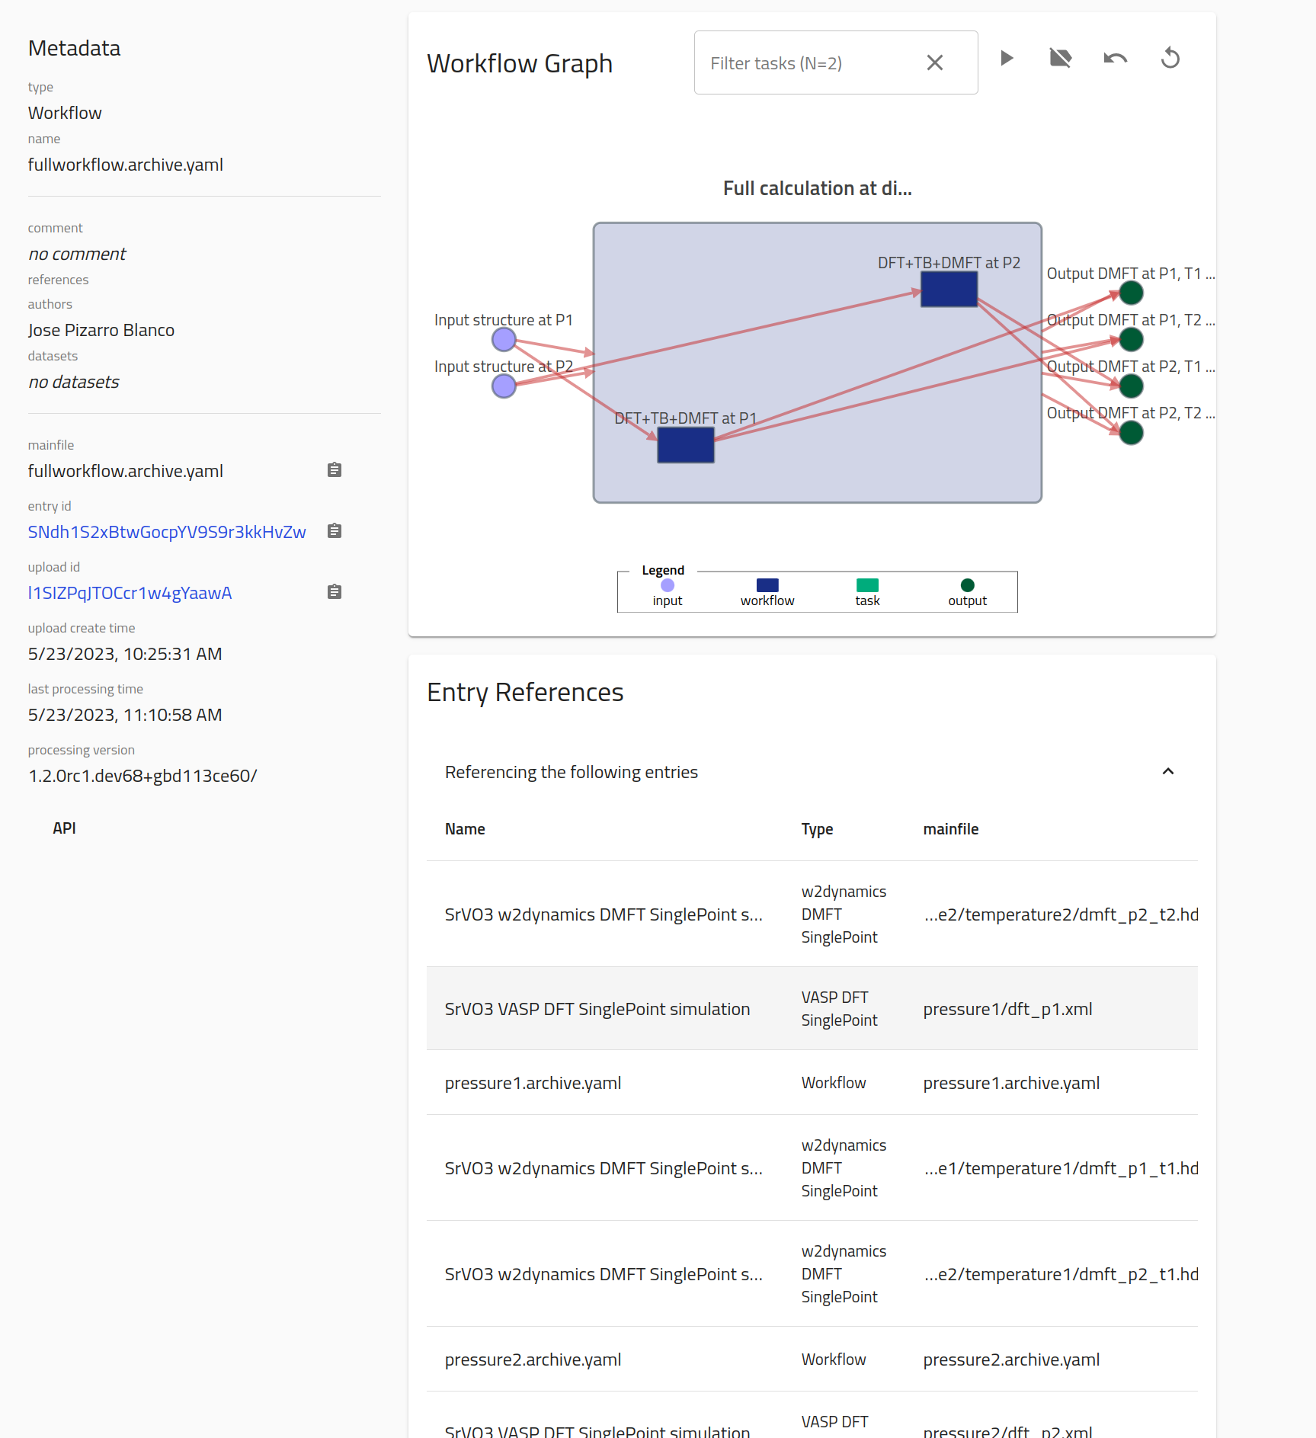Click inside the Filter tasks input field
Image resolution: width=1316 pixels, height=1438 pixels.
pos(808,63)
